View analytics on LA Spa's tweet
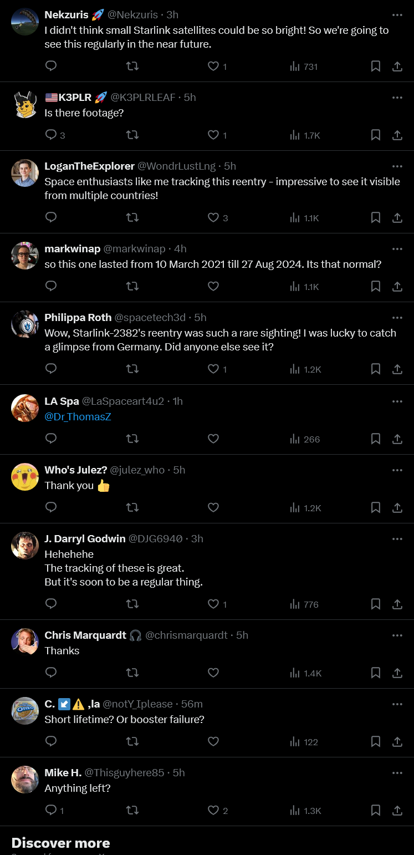 click(x=305, y=439)
